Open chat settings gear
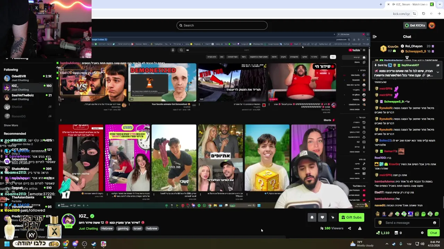The height and width of the screenshot is (249, 444). [422, 233]
